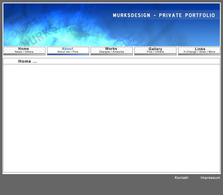Click the Kontakt footer link
Screen dimensions: 223x195
[x=181, y=178]
